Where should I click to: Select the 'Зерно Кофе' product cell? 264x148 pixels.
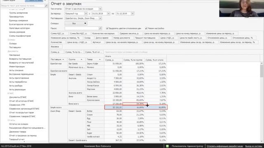(x=95, y=64)
